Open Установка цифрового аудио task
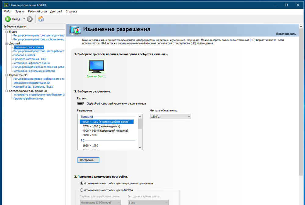 pyautogui.click(x=31, y=63)
